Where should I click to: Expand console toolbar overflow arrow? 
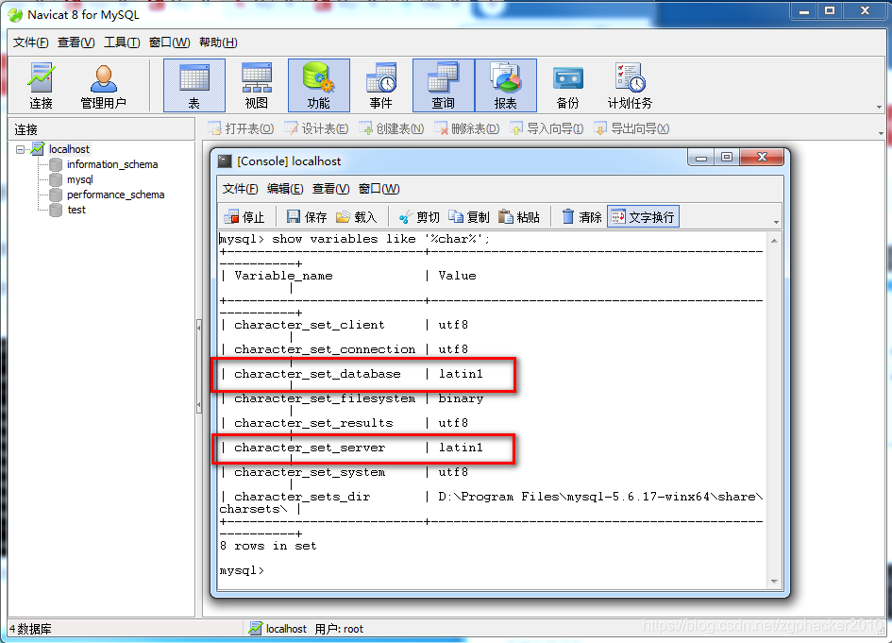777,222
